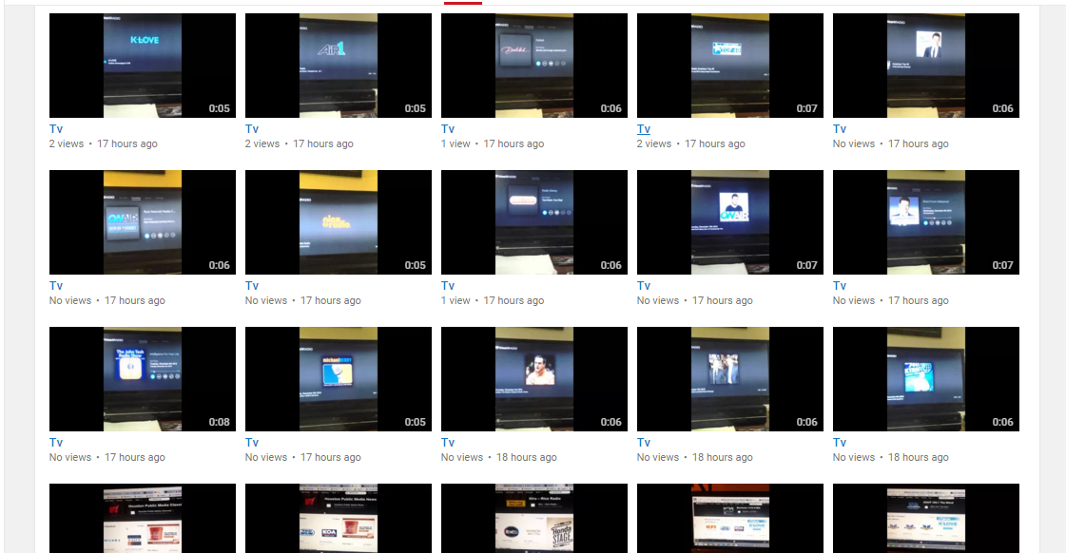This screenshot has height=553, width=1066.
Task: Click the 0:05 badge on the Air1 thumbnail
Action: click(x=415, y=108)
